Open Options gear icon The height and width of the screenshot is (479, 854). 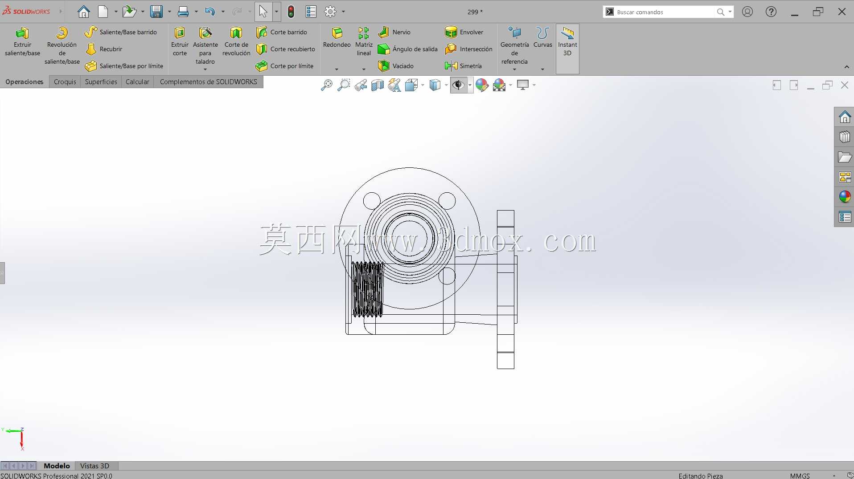tap(330, 12)
